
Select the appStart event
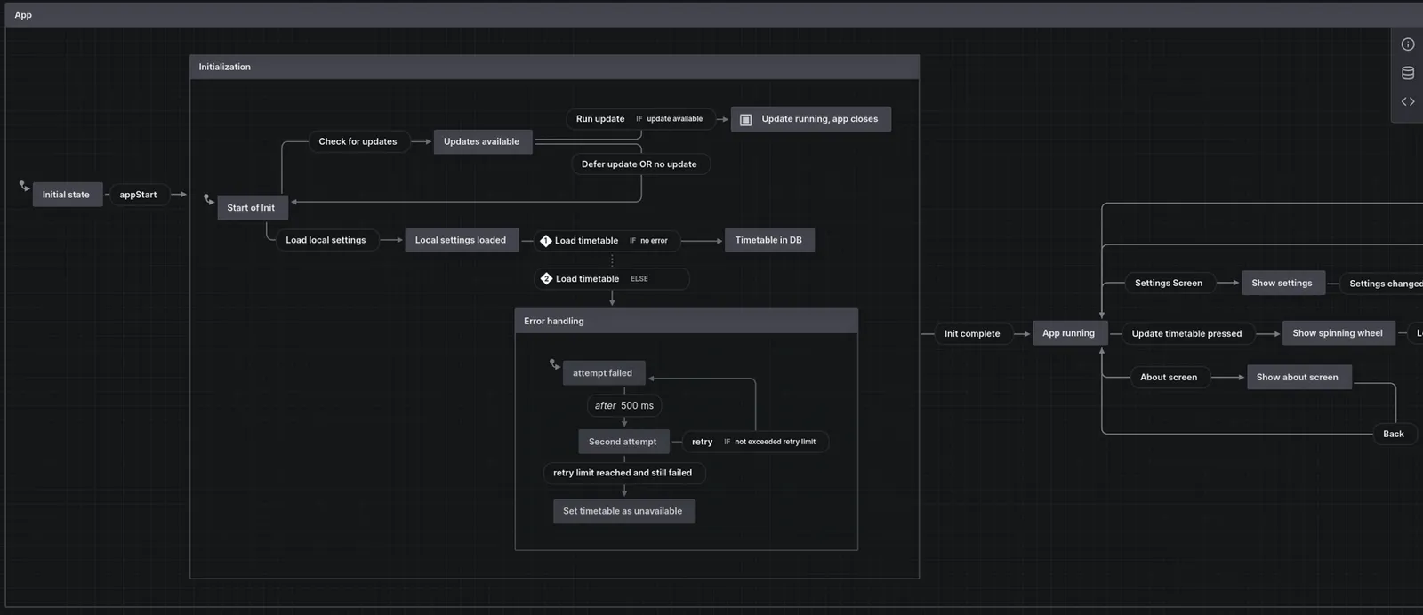[x=138, y=195]
